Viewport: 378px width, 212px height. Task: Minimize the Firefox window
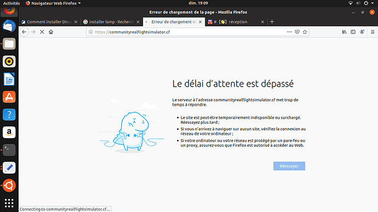[x=353, y=12]
